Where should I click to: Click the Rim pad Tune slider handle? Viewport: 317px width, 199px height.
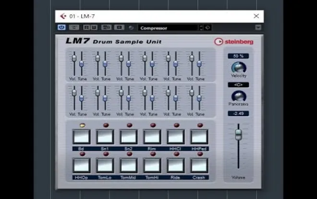tap(152, 64)
